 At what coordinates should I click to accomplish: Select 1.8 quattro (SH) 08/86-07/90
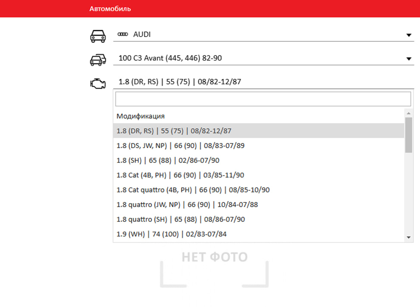(258, 219)
